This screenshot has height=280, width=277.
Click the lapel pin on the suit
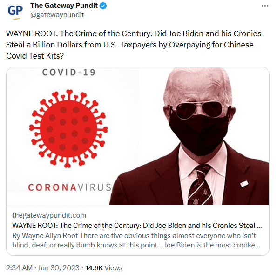(x=244, y=184)
